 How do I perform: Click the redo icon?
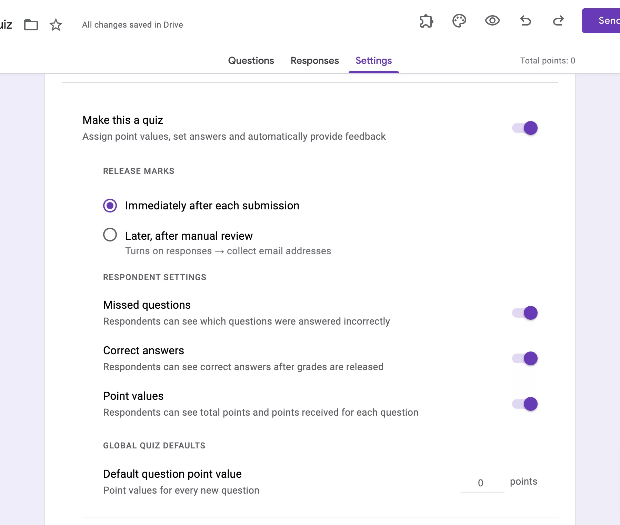pyautogui.click(x=559, y=21)
